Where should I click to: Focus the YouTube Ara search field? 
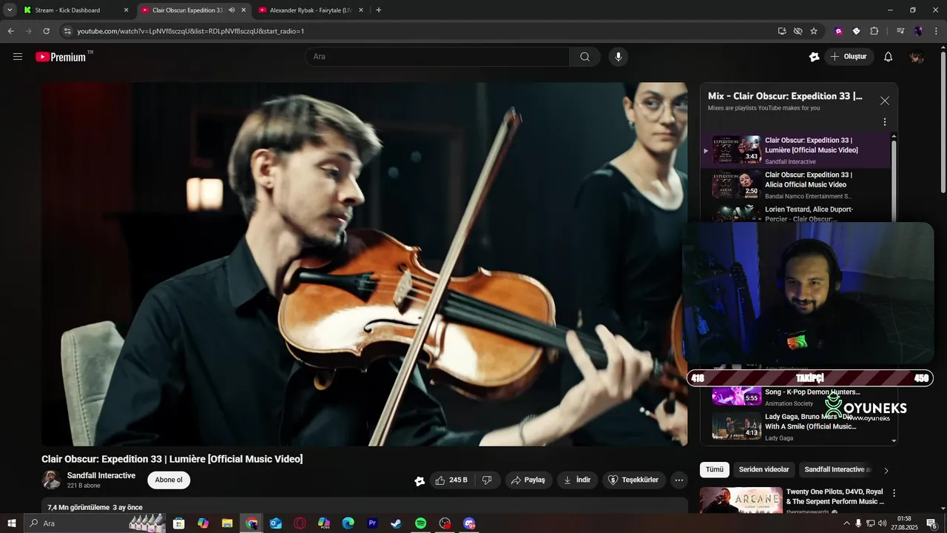click(x=437, y=57)
